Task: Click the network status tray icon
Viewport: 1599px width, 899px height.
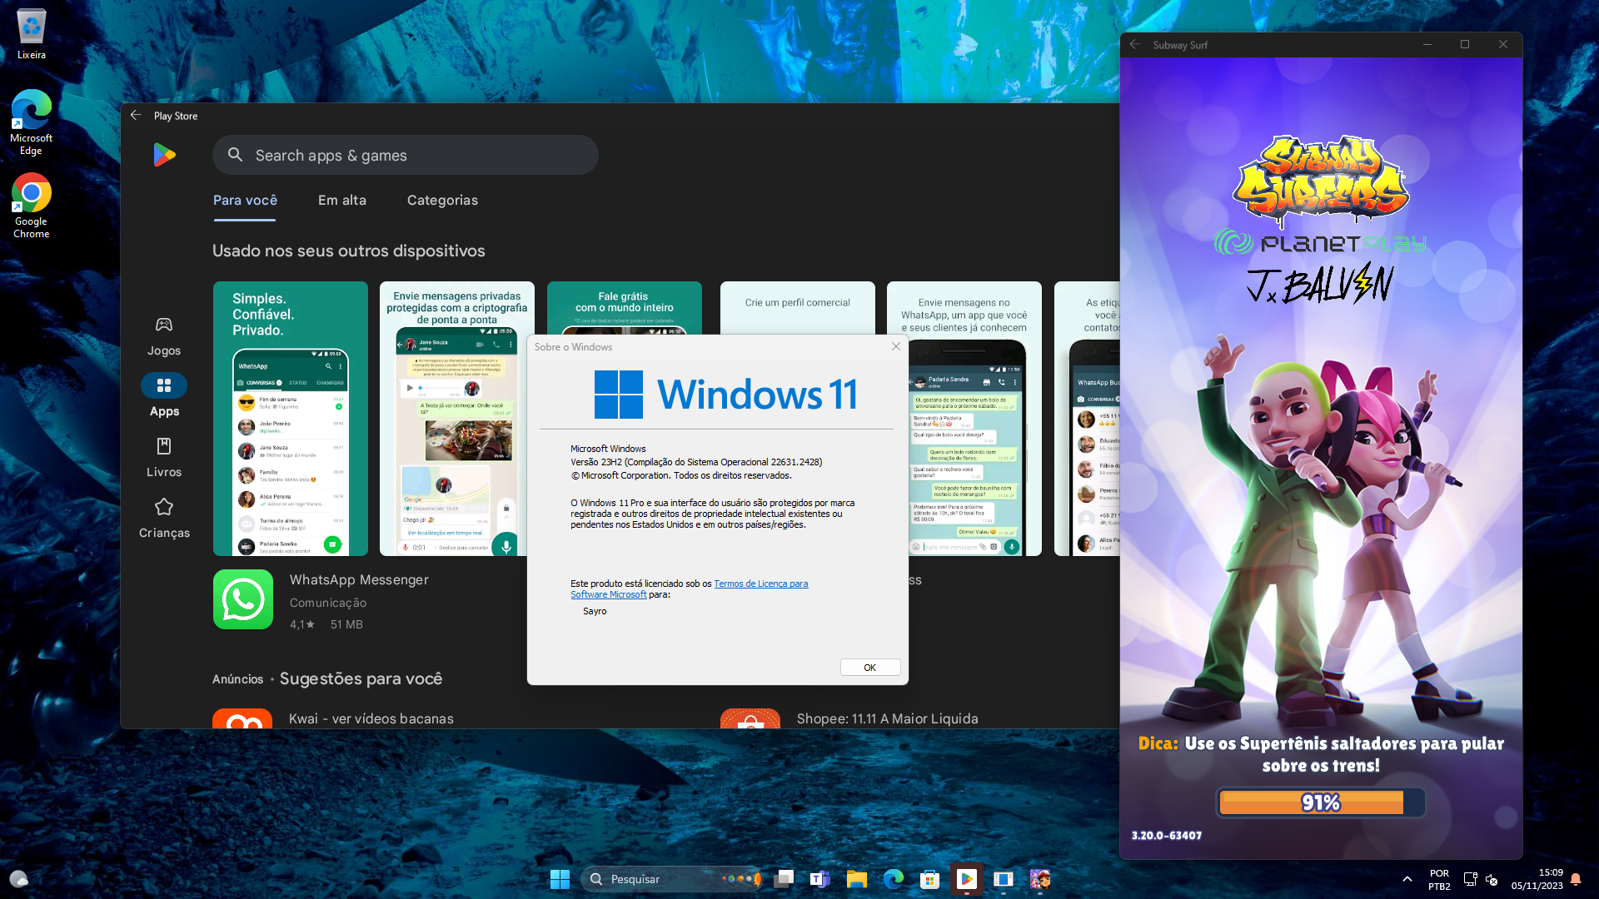Action: [x=1470, y=879]
